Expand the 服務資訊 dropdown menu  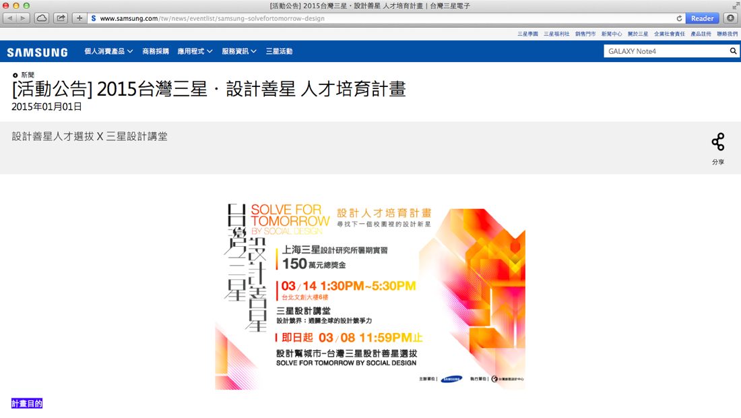click(x=239, y=51)
